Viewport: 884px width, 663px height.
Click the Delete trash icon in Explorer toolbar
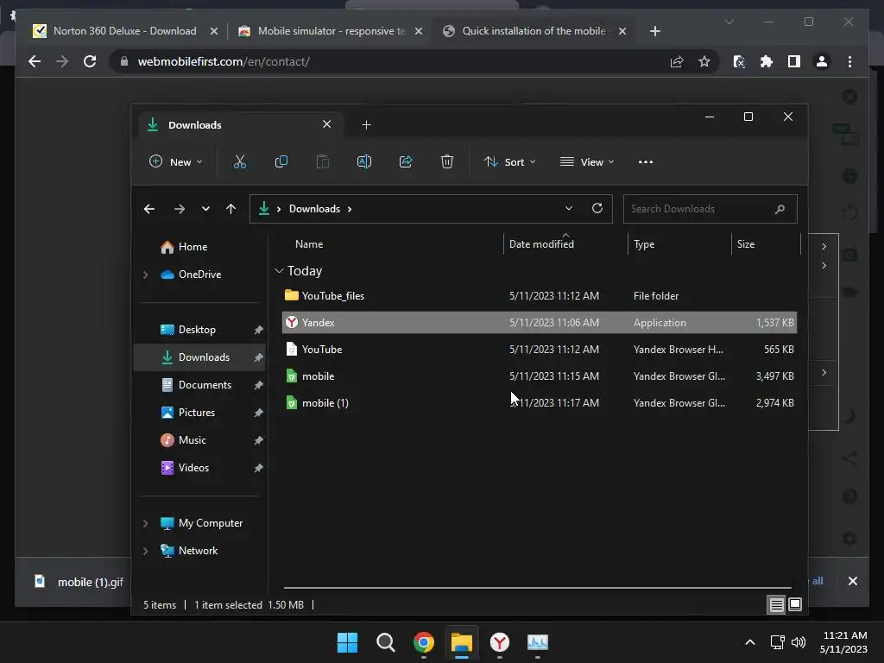pyautogui.click(x=447, y=161)
